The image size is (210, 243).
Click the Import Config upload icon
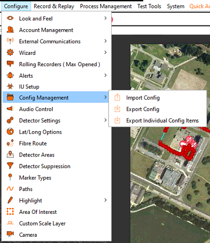tap(117, 97)
